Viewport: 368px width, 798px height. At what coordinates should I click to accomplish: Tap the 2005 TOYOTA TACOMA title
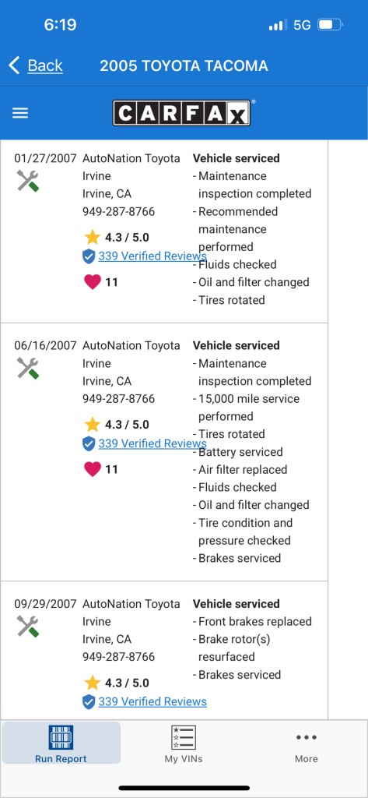pyautogui.click(x=184, y=65)
